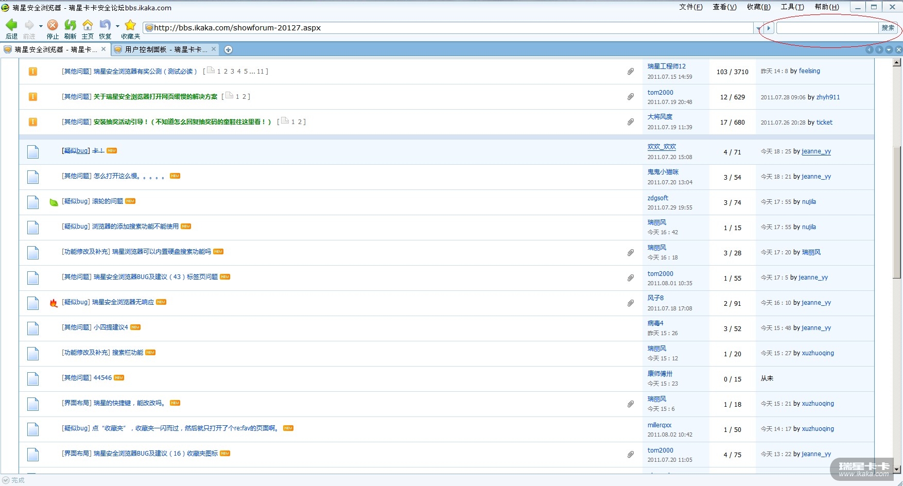Open the 帮助(H) menu
903x486 pixels.
point(827,7)
